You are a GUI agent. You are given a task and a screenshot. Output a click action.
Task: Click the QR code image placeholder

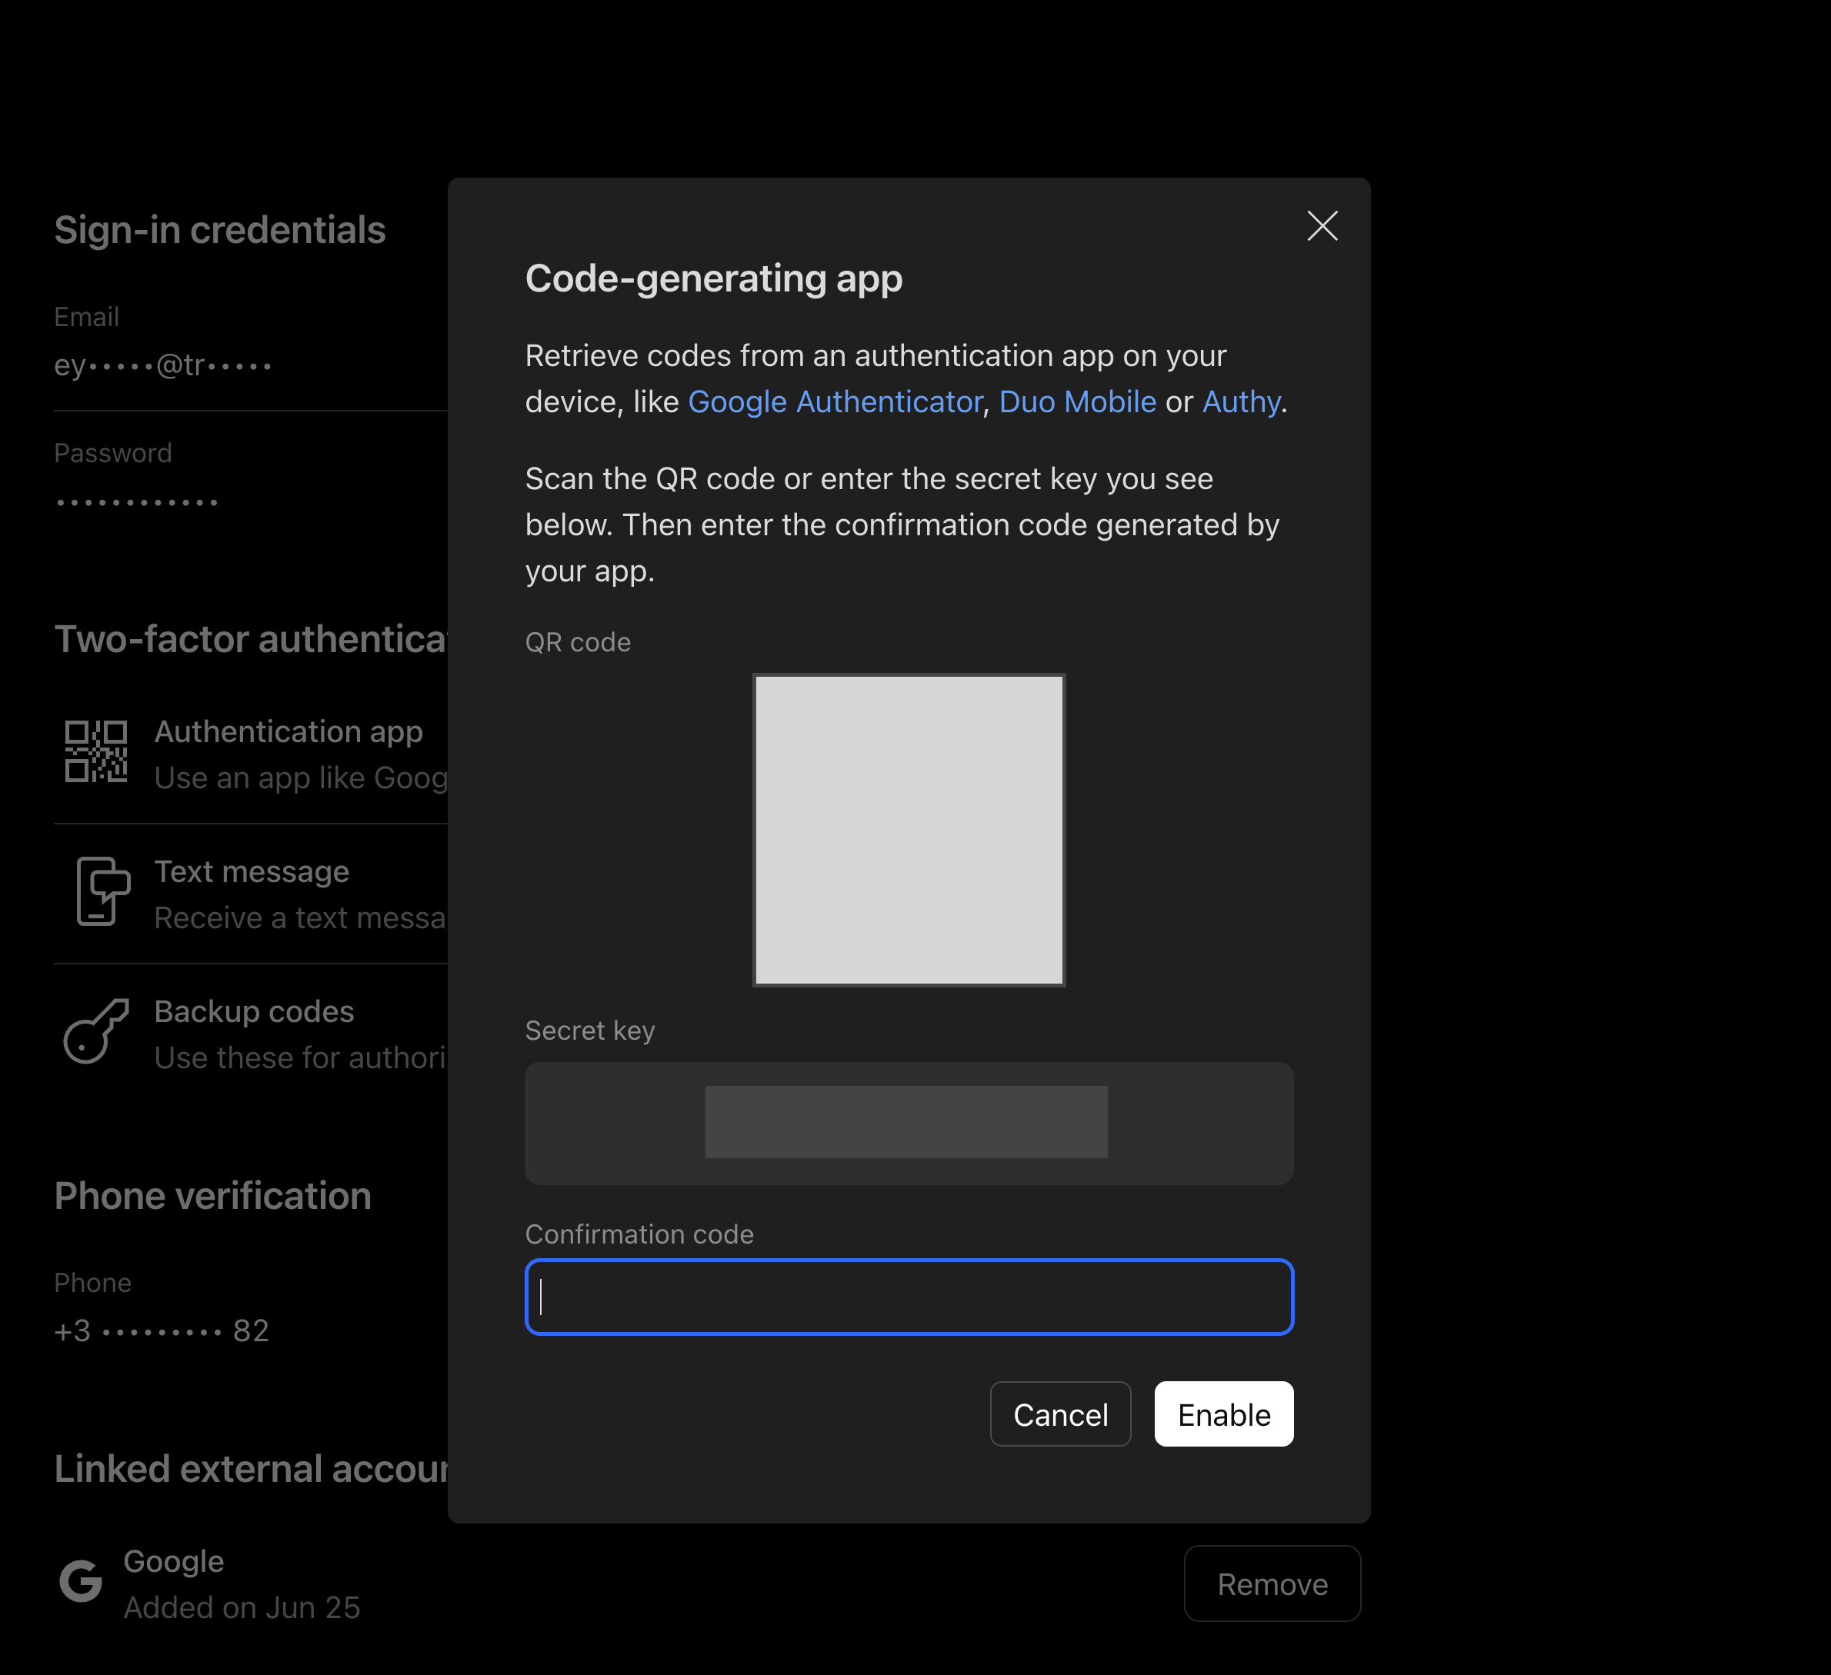909,830
